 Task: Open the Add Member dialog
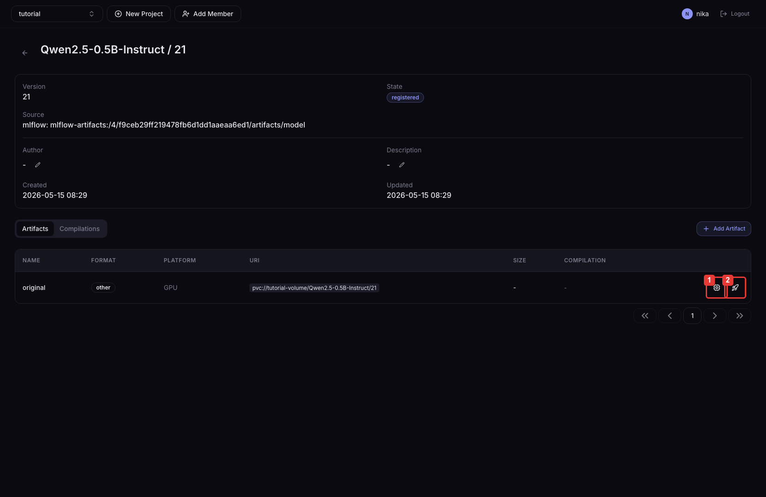point(208,14)
